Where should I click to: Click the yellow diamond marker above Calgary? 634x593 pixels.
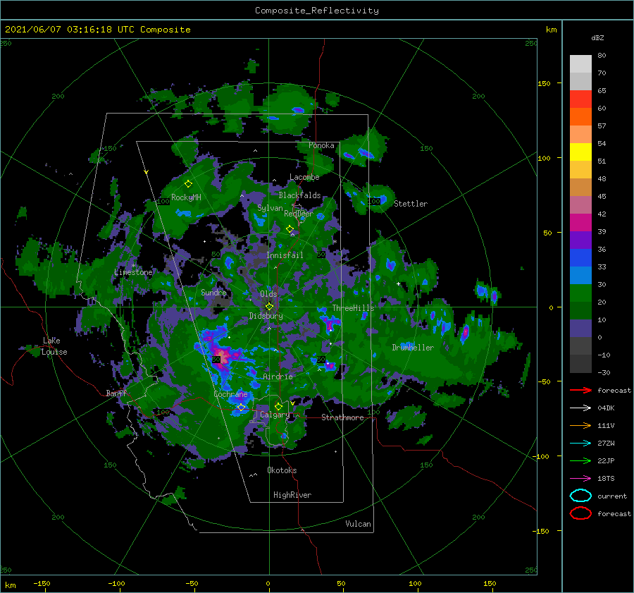pos(278,406)
